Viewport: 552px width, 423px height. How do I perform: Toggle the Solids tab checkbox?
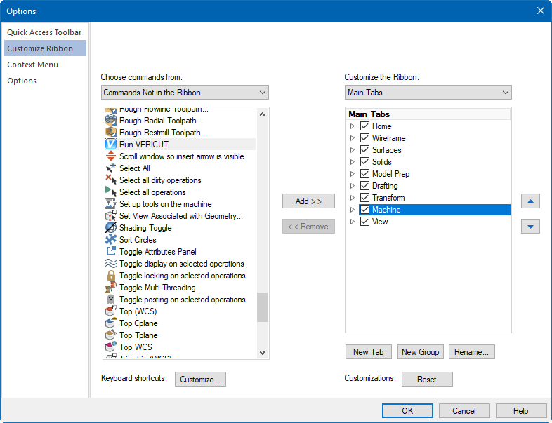[x=364, y=162]
